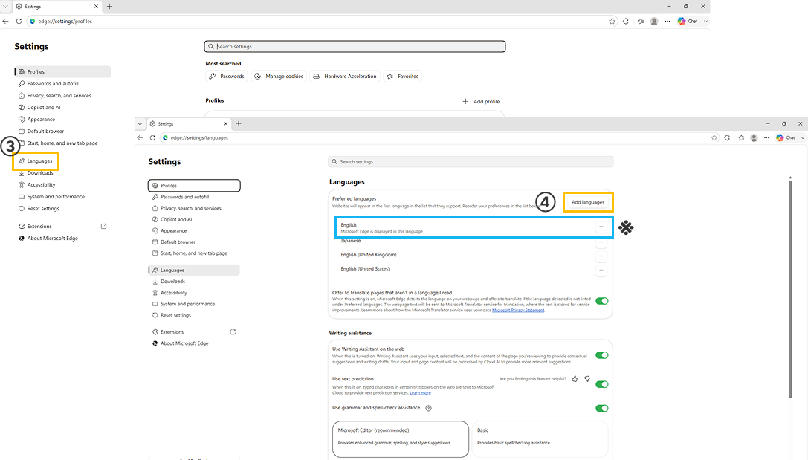Open Favorites most-searched chip
Viewport: 808px width, 460px height.
(x=402, y=77)
